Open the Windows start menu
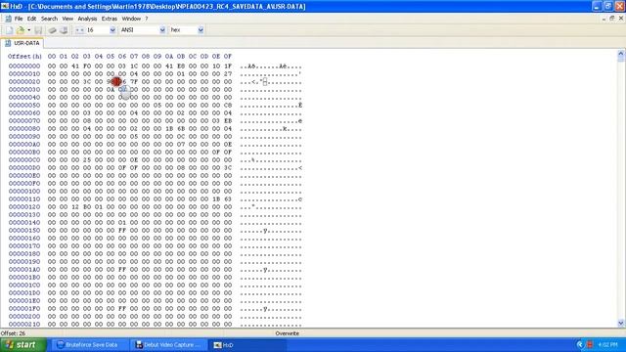626x352 pixels. pyautogui.click(x=22, y=345)
